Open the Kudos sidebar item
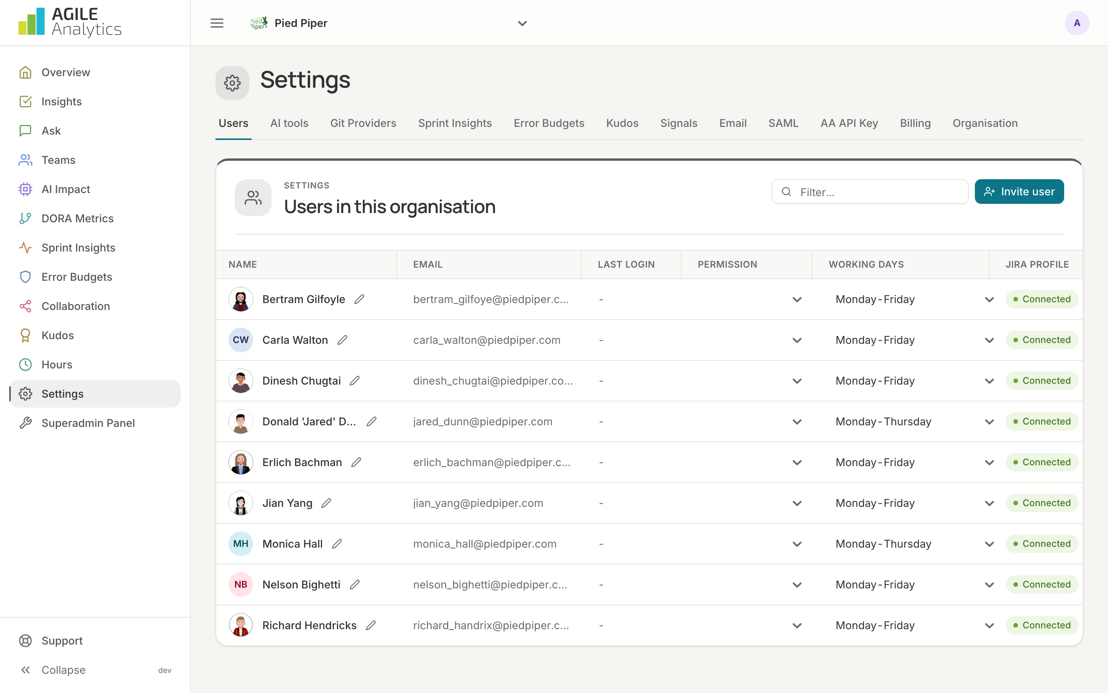1108x693 pixels. tap(95, 335)
